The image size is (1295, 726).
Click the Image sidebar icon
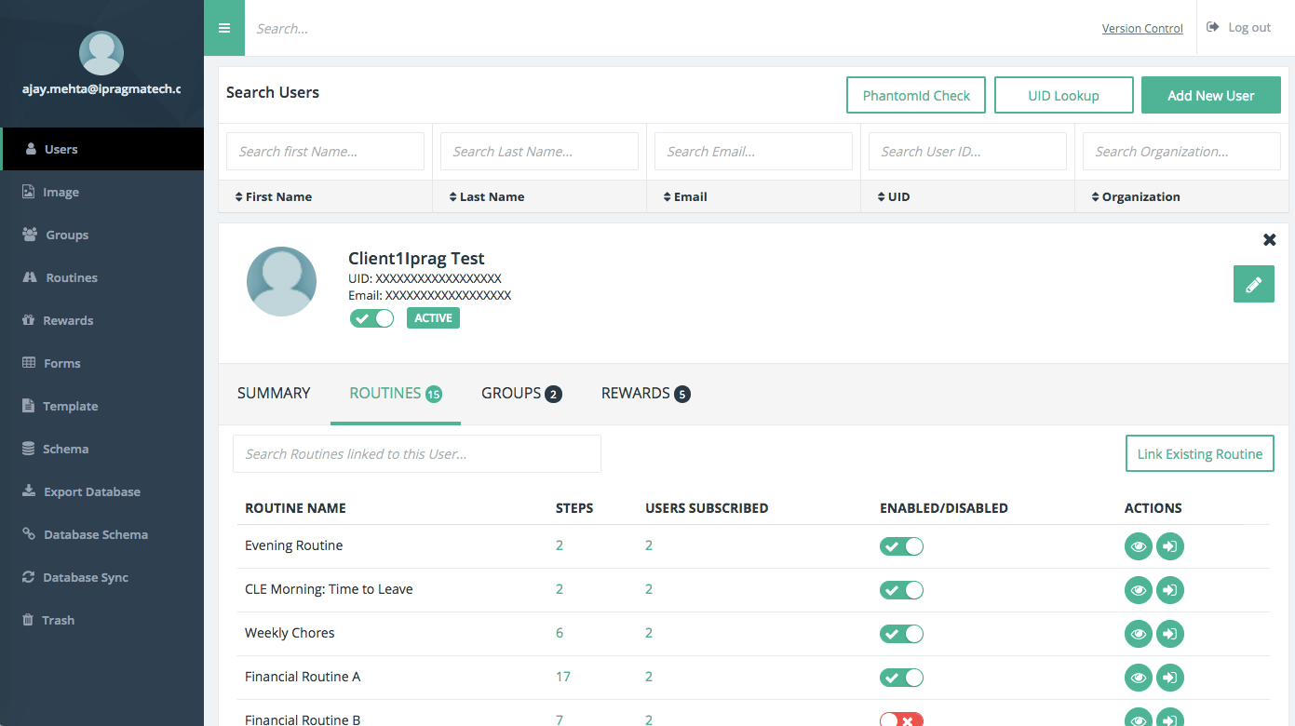coord(29,192)
